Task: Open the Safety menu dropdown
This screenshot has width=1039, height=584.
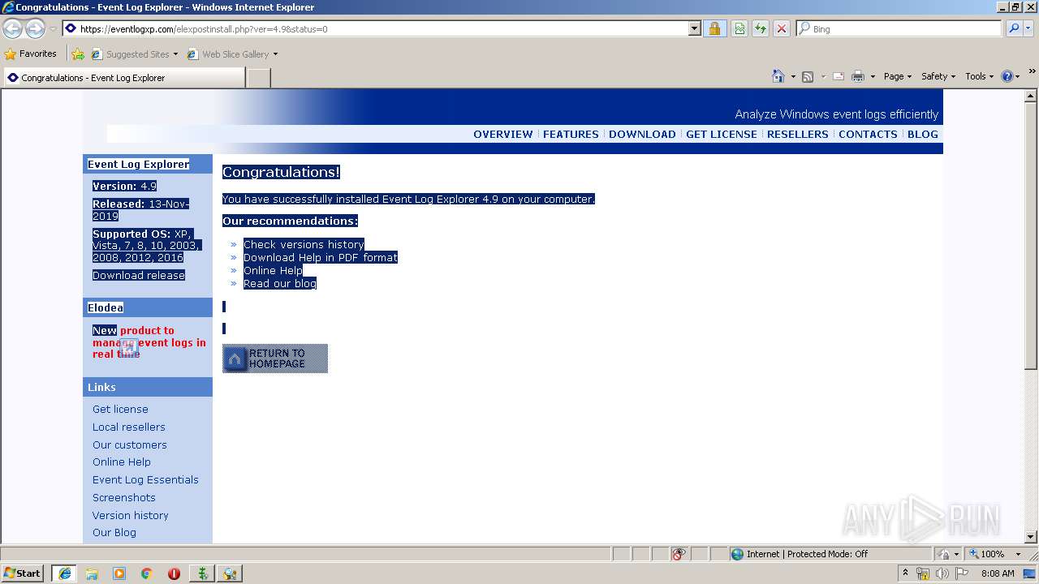Action: coord(938,76)
